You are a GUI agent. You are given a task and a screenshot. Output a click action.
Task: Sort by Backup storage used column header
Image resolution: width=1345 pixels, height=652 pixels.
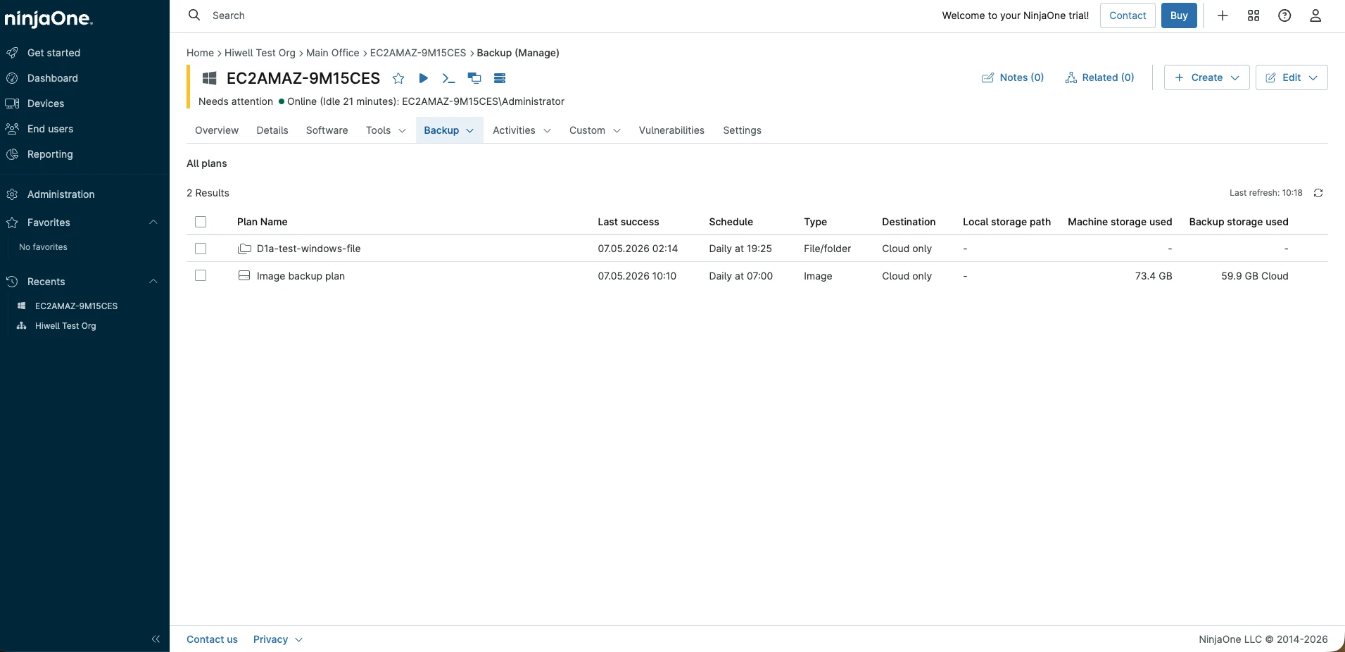(x=1239, y=222)
